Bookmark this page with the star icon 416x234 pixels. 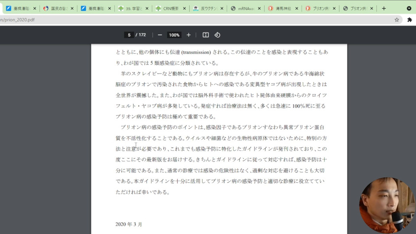click(x=396, y=19)
